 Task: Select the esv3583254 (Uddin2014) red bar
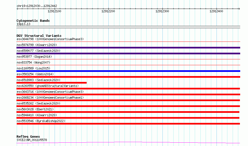(x=128, y=77)
